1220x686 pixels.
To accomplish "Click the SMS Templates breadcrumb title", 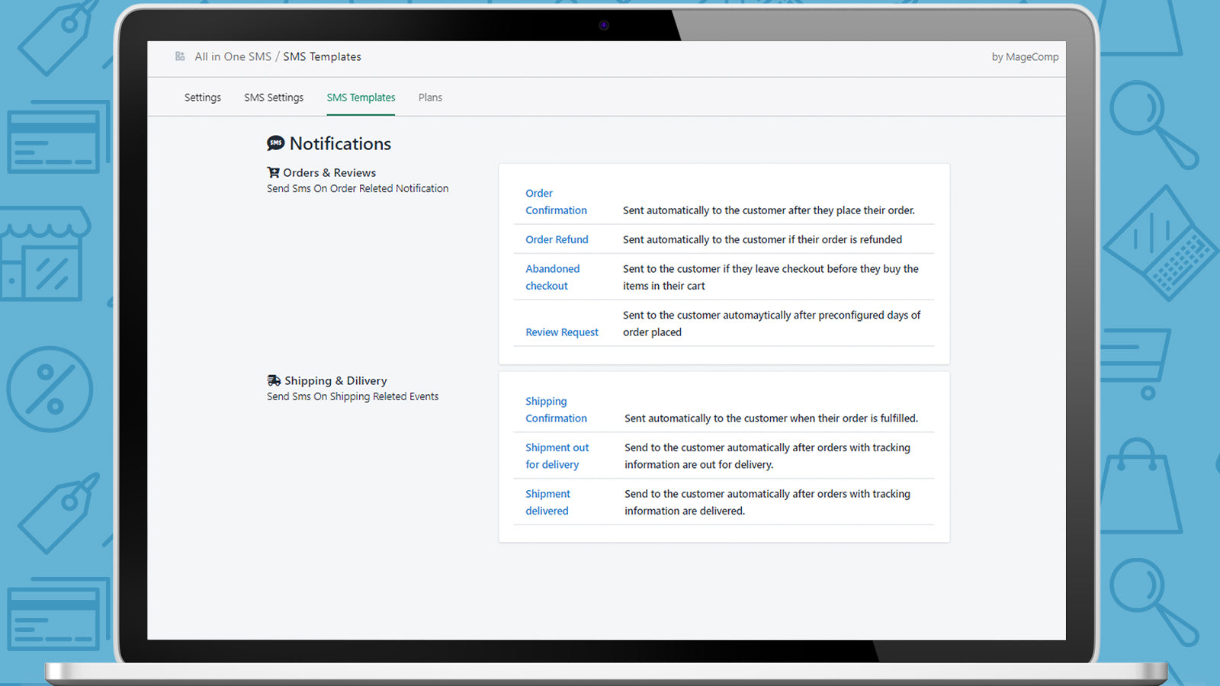I will point(322,56).
